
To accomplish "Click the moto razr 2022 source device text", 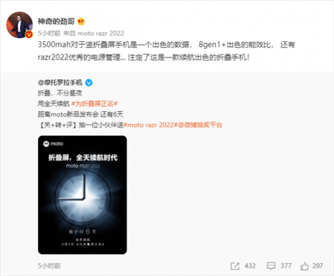I will (x=101, y=34).
